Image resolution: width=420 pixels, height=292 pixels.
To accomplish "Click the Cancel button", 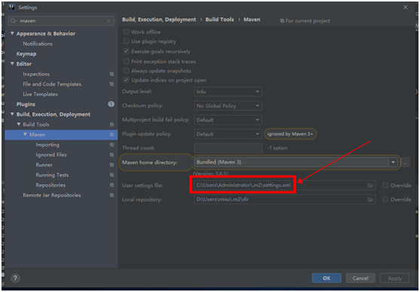I will pyautogui.click(x=361, y=278).
